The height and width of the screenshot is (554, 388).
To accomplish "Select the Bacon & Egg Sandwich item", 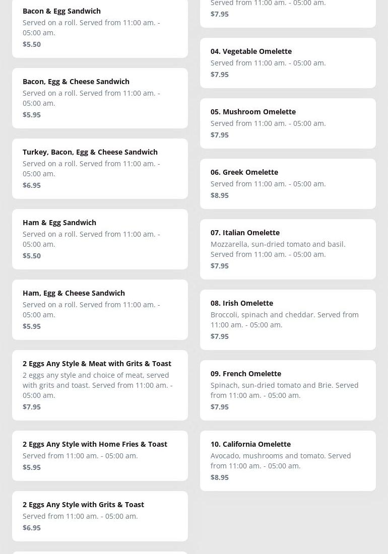I will tap(100, 27).
